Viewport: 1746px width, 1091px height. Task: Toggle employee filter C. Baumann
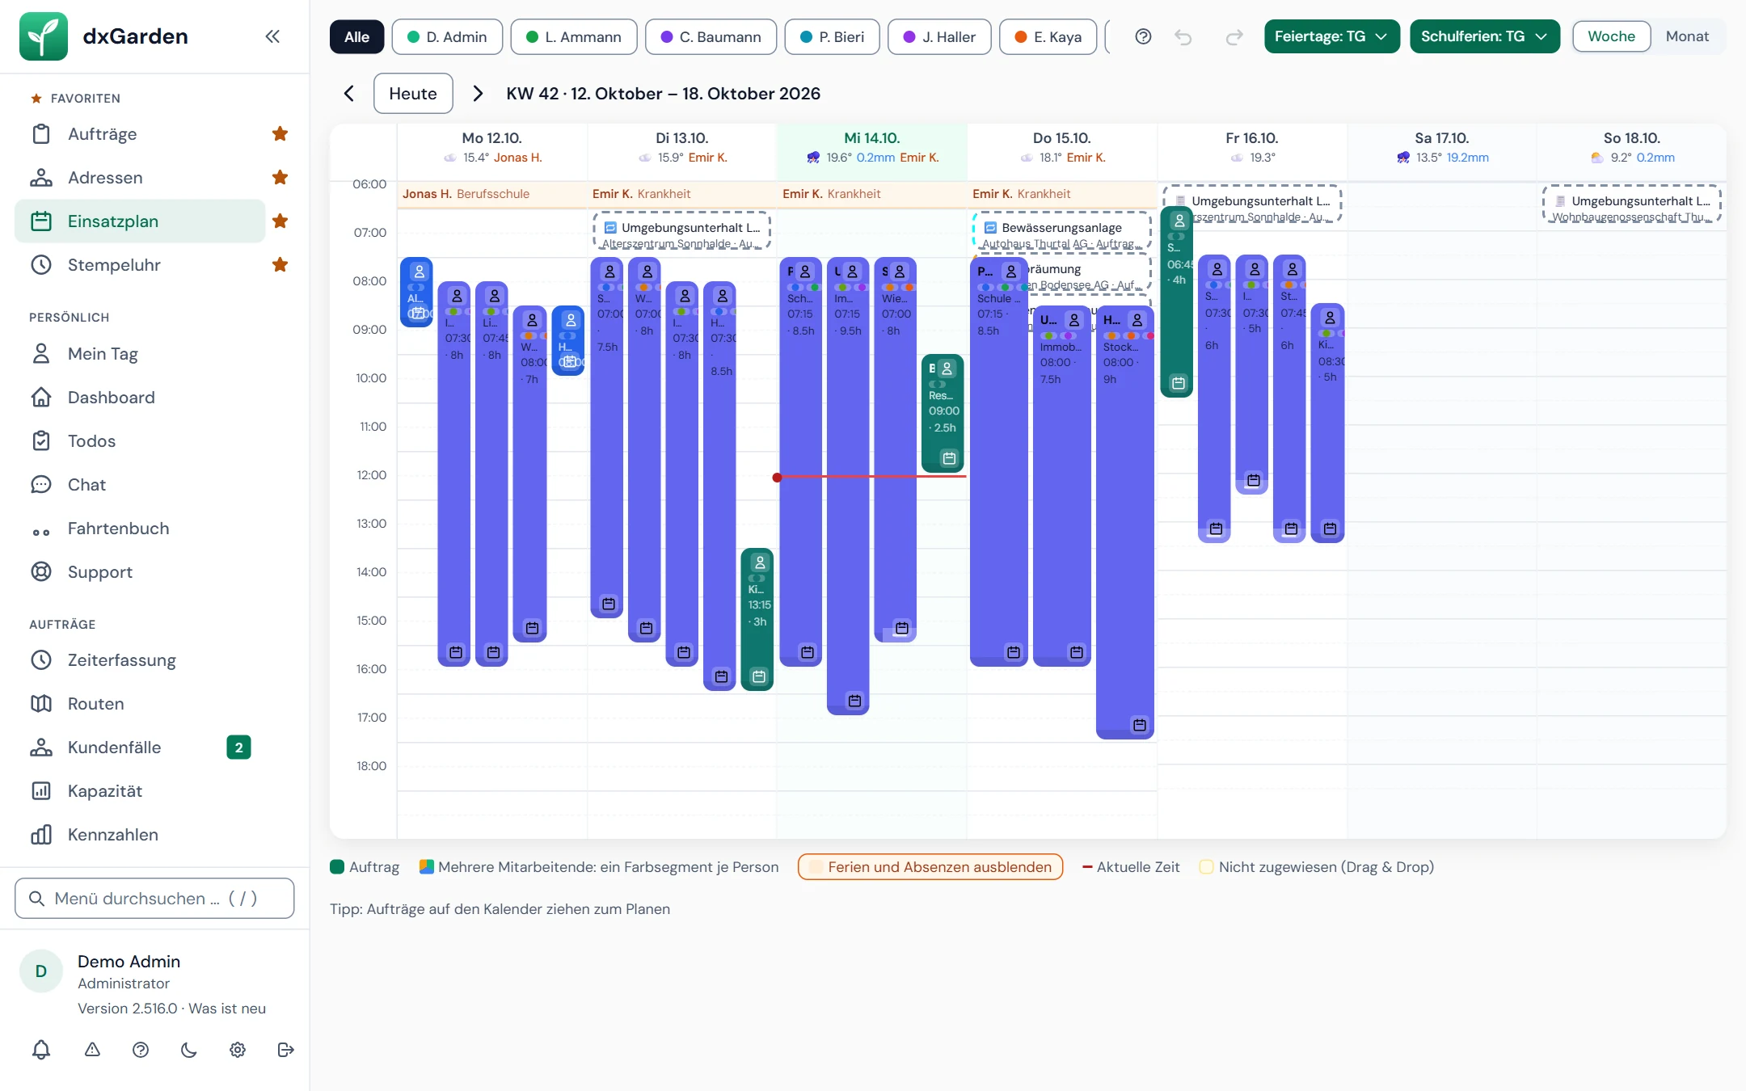[x=711, y=37]
